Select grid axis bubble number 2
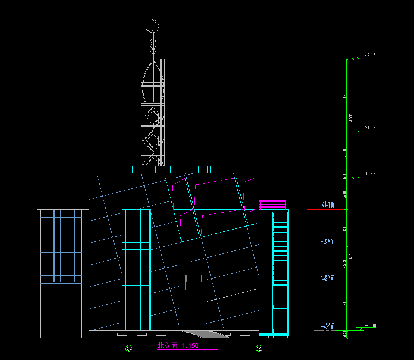The width and height of the screenshot is (414, 360). 259,348
